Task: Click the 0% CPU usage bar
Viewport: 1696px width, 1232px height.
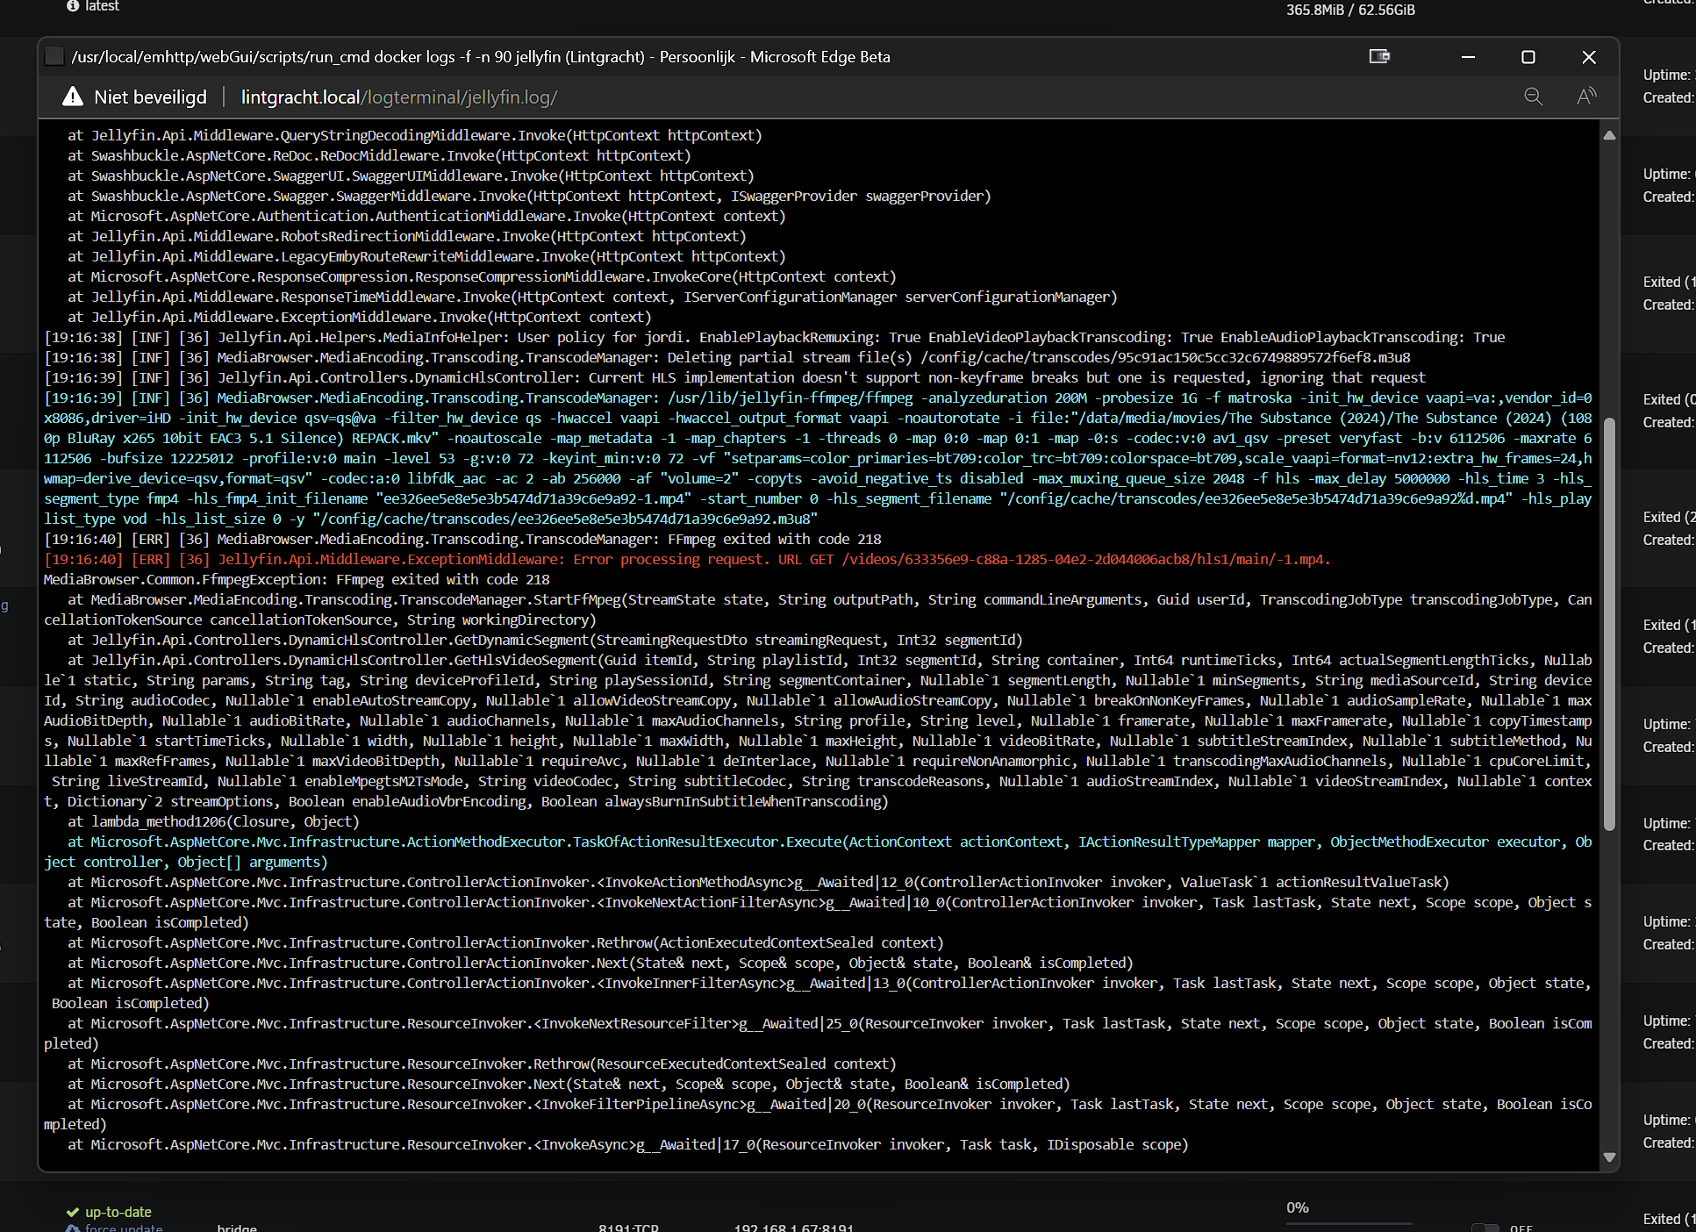Action: (x=1349, y=1221)
